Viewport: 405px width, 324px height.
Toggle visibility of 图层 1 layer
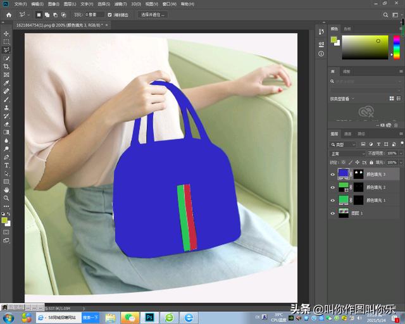[333, 214]
